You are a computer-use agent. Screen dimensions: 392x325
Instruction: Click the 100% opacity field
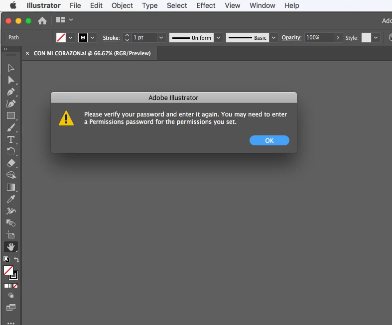319,38
